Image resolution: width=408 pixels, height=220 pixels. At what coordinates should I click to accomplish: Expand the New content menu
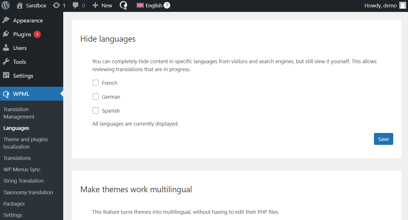point(102,5)
